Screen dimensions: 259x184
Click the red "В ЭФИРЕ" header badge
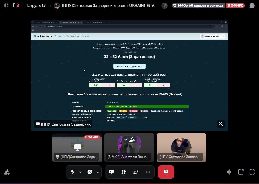235,5
